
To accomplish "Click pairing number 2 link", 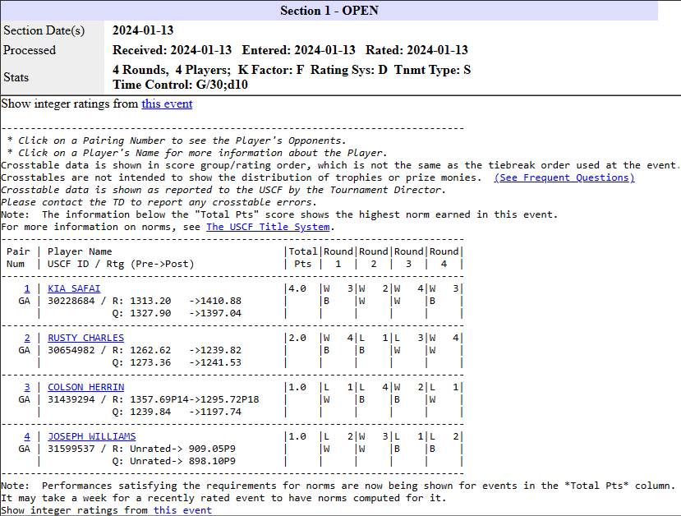I will point(26,338).
